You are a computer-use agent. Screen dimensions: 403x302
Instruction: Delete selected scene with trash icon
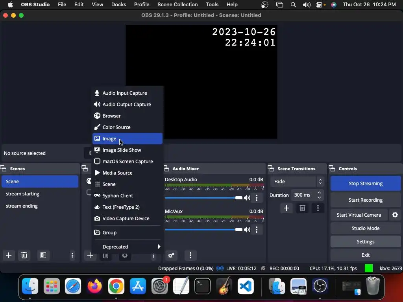[24, 255]
